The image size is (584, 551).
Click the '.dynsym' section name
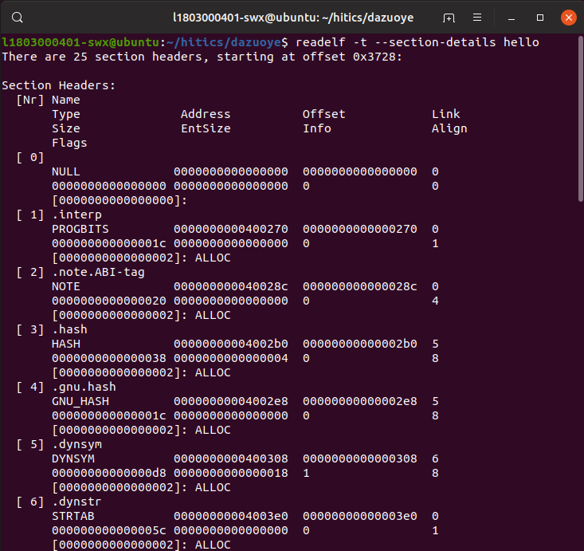tap(76, 444)
